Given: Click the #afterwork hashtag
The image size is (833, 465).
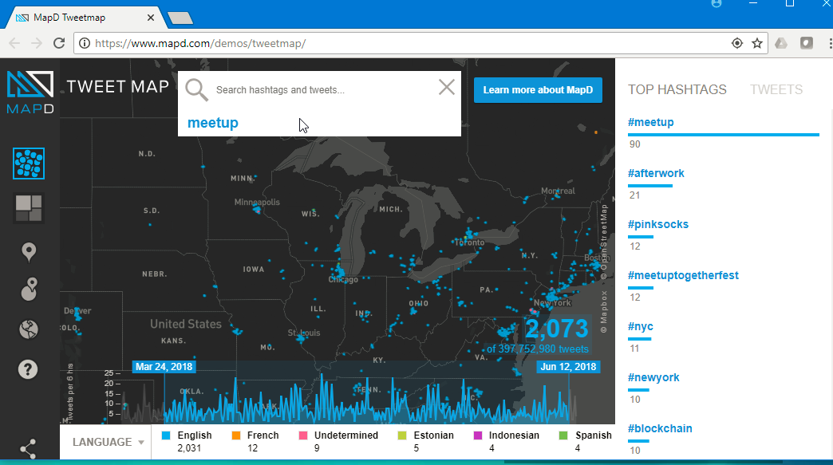Looking at the screenshot, I should (x=656, y=173).
